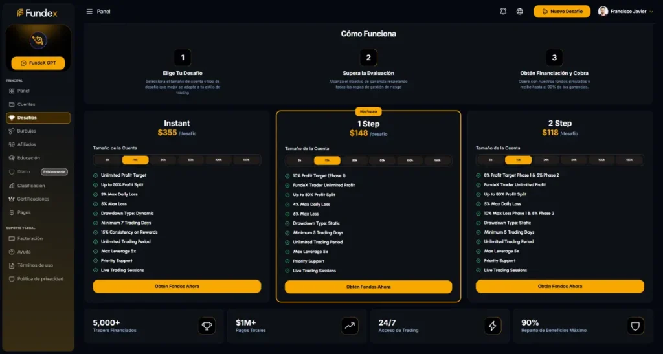Click the FundeX GPT robot icon
This screenshot has height=354, width=663.
click(38, 41)
